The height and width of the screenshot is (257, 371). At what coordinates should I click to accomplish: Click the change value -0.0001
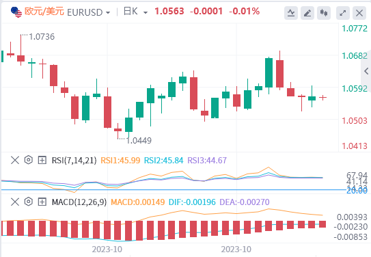pyautogui.click(x=206, y=12)
